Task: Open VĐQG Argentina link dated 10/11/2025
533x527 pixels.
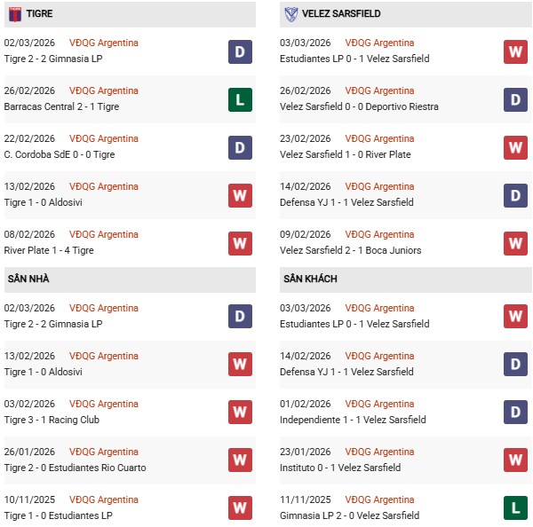Action: pos(104,499)
